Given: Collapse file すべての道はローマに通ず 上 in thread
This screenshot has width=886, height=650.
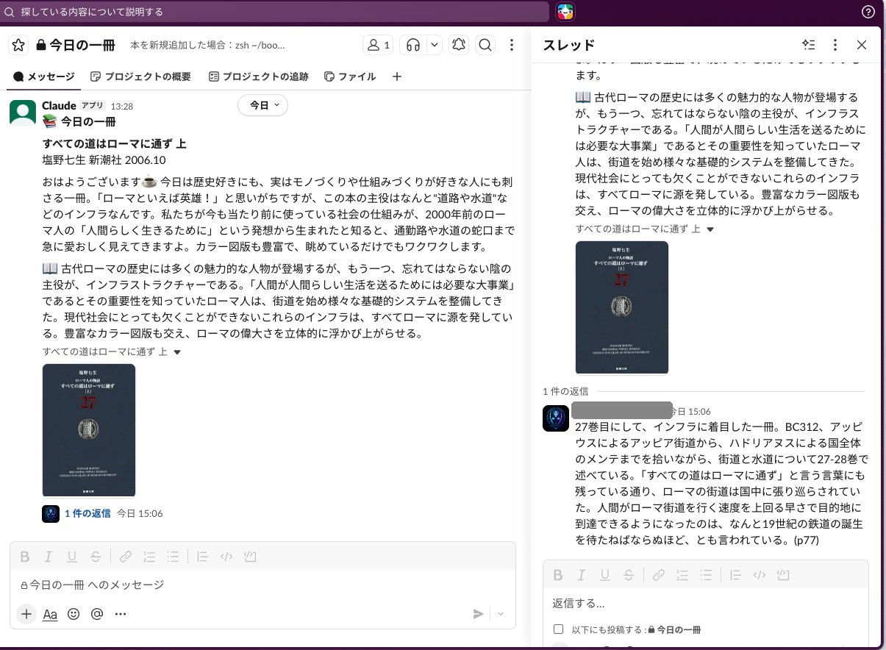Looking at the screenshot, I should (710, 229).
